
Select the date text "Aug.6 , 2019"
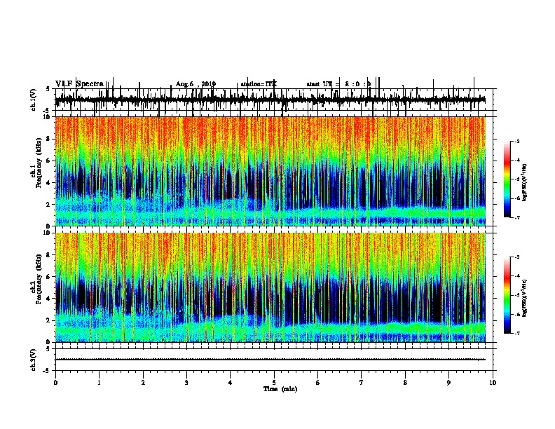tap(196, 84)
